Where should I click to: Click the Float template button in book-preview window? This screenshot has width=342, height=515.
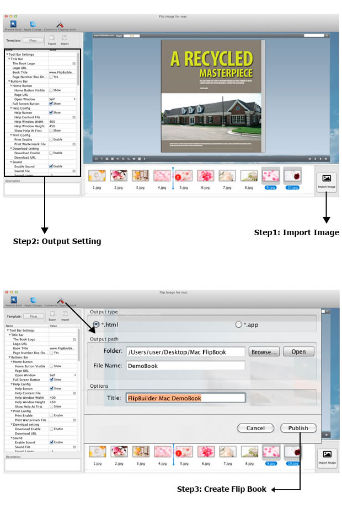point(33,40)
